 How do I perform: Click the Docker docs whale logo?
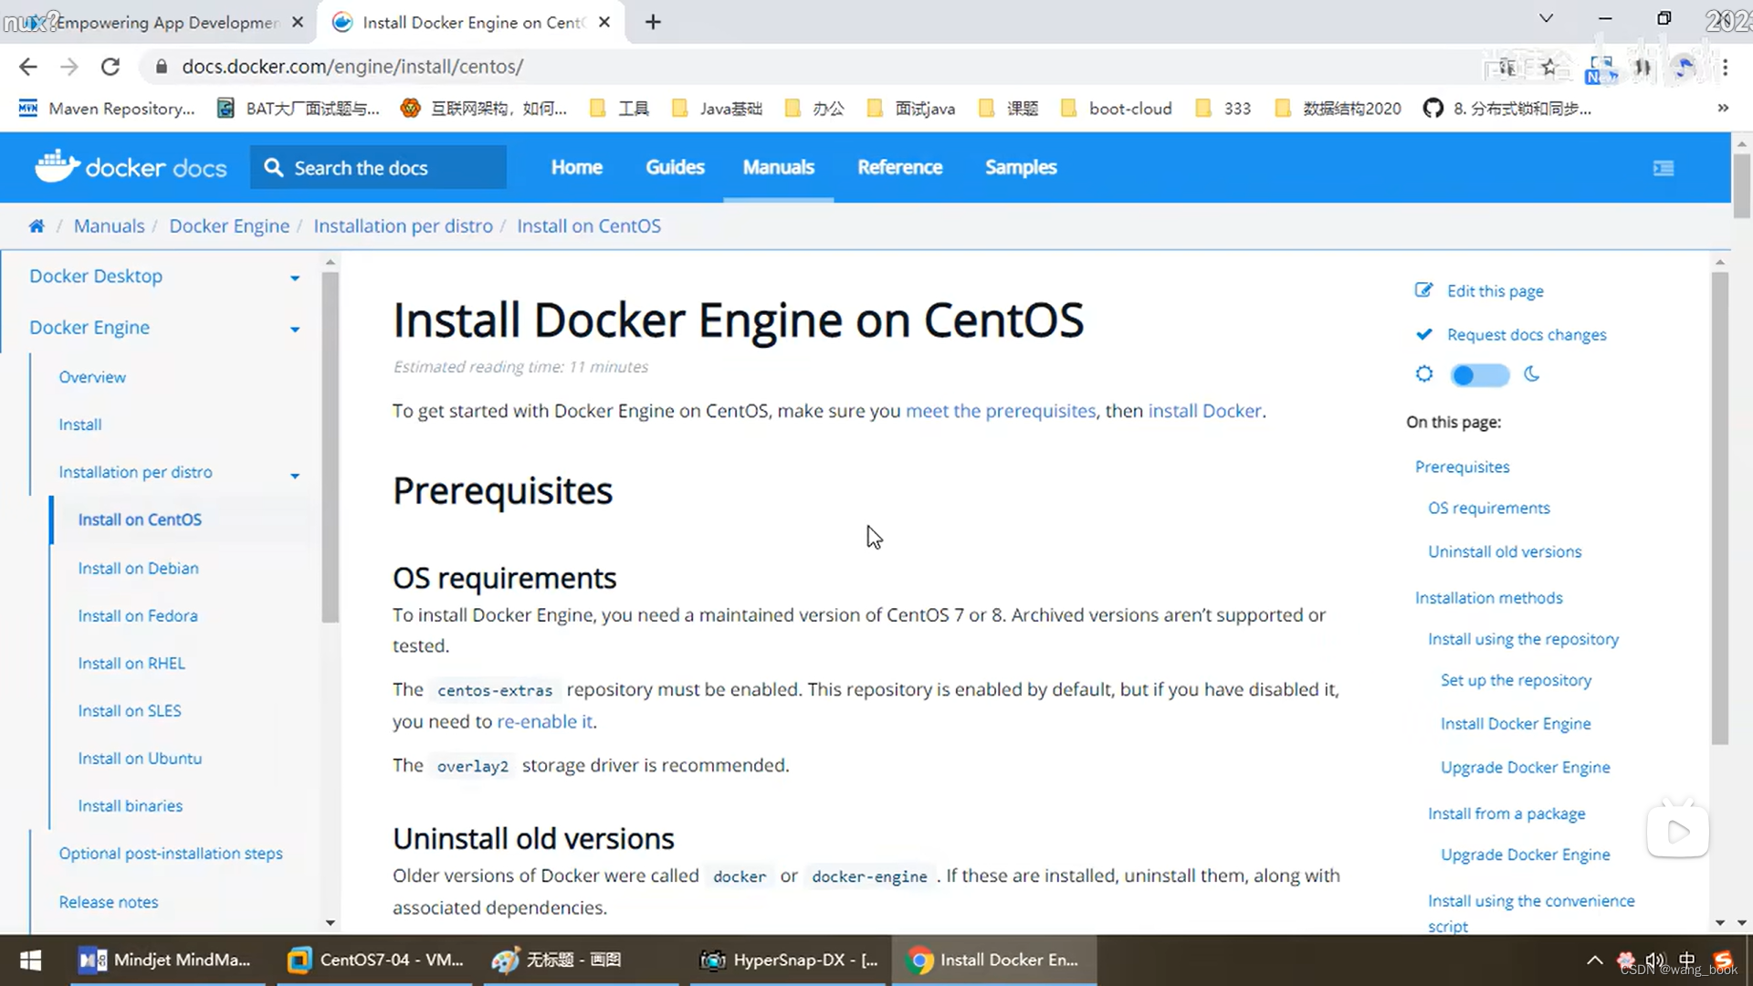point(57,167)
